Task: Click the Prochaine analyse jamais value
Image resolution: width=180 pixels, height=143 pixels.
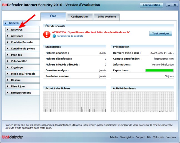Action: point(103,76)
